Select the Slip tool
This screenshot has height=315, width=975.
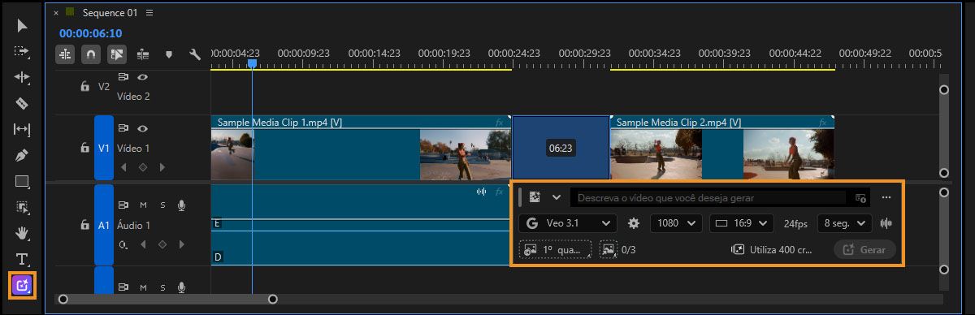[22, 129]
